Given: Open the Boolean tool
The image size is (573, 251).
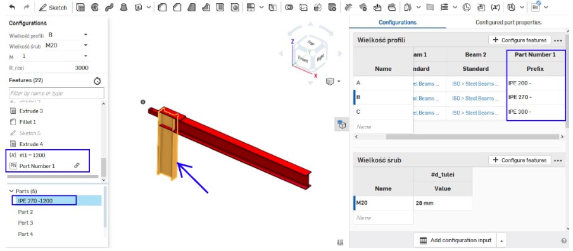Looking at the screenshot, I should 289,8.
